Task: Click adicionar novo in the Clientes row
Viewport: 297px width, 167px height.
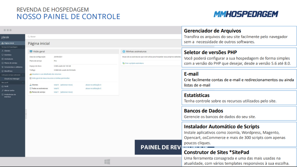Action: tap(66, 85)
